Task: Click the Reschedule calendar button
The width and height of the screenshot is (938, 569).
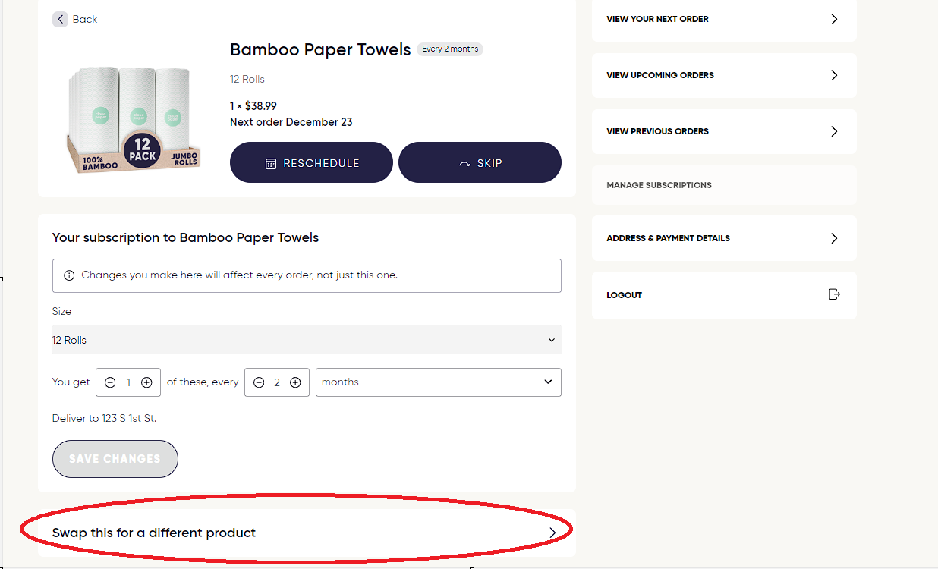Action: tap(311, 162)
